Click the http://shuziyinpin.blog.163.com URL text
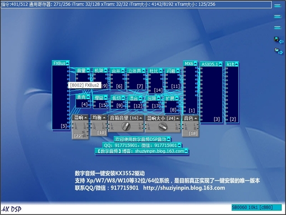This screenshot has width=286, height=215. (184, 188)
